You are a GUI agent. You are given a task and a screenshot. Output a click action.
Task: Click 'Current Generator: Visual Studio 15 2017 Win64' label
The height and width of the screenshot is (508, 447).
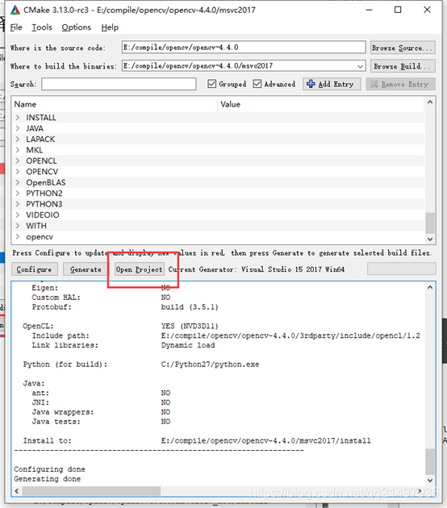[256, 269]
